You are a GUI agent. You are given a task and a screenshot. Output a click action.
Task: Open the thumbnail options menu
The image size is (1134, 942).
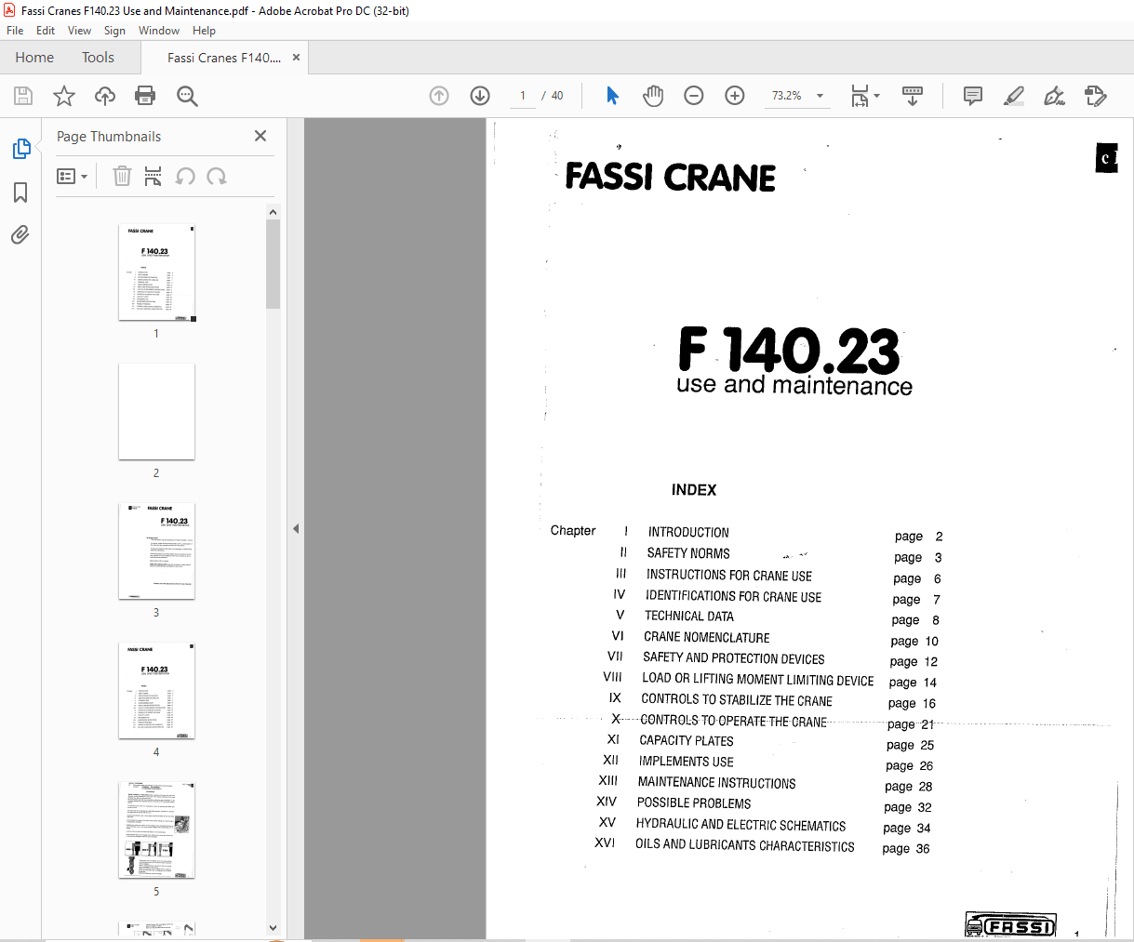(x=72, y=176)
